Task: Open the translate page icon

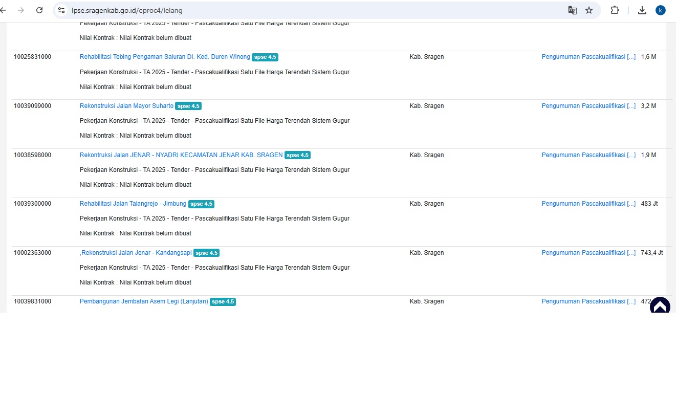Action: pos(573,10)
